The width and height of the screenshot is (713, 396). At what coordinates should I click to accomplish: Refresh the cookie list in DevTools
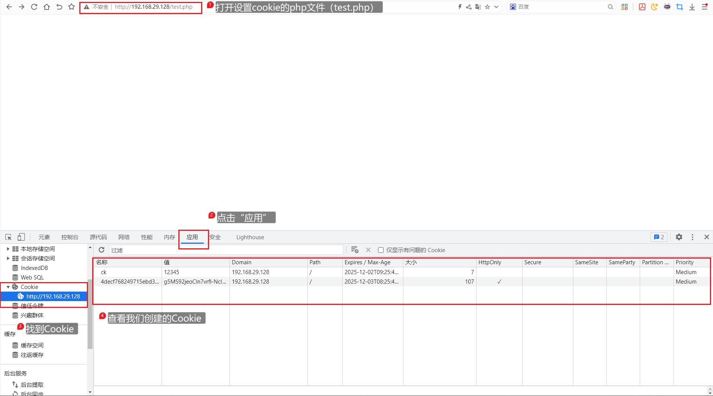[x=101, y=250]
